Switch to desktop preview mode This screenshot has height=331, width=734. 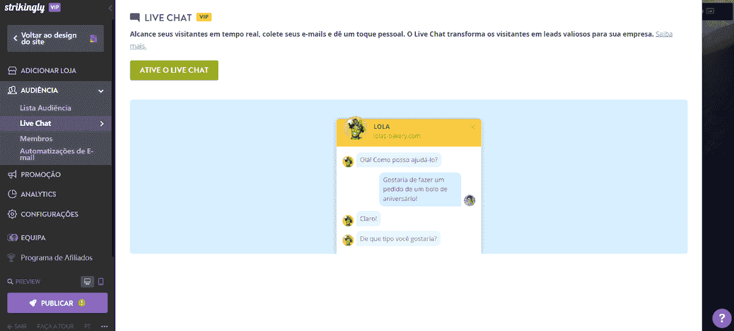[x=88, y=282]
